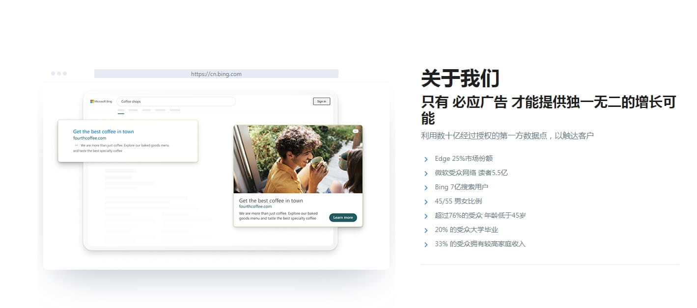Click the Microsoft Bing logo

click(x=101, y=102)
